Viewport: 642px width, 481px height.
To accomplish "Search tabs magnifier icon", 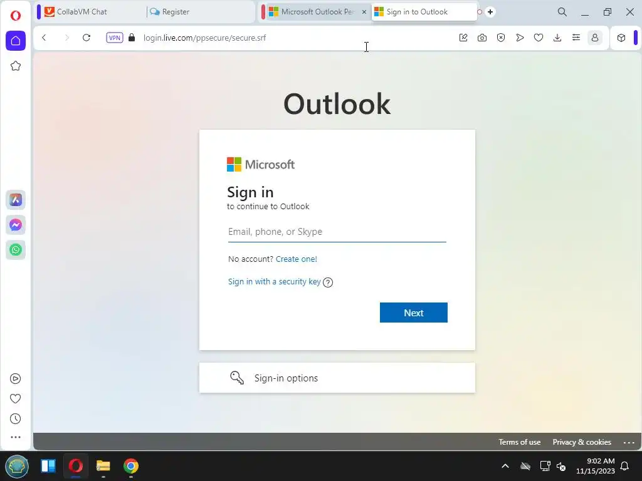I will point(562,12).
